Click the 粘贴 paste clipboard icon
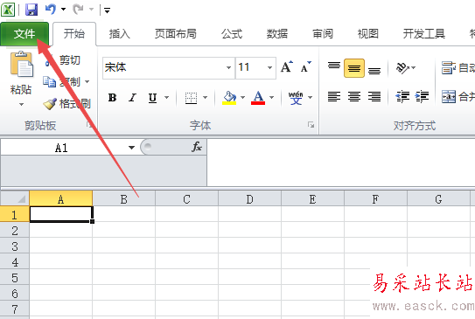475x319 pixels. [x=22, y=65]
